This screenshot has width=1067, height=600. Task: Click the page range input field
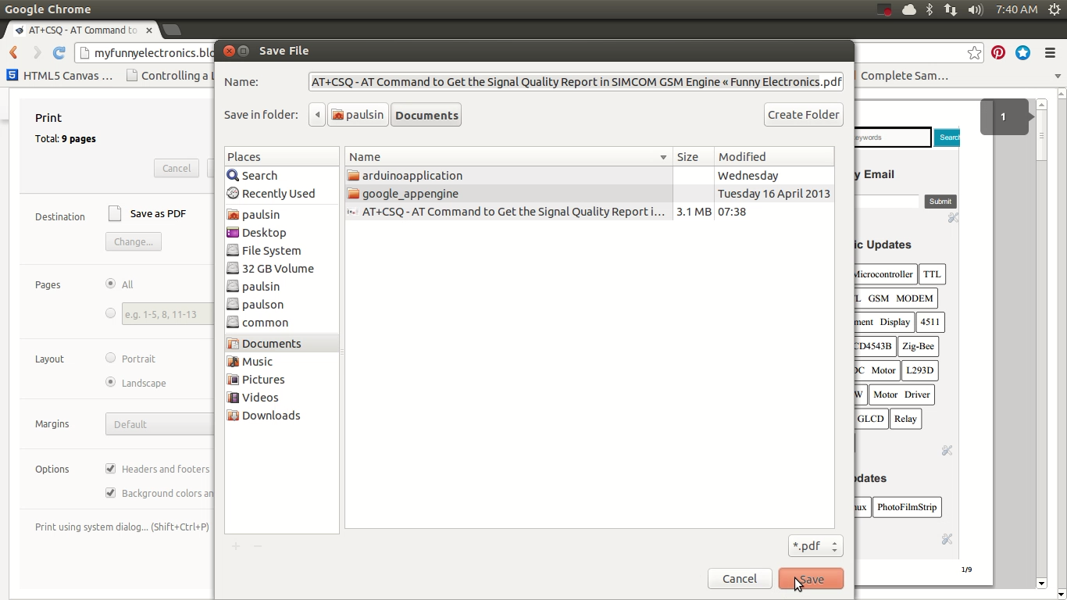(x=168, y=314)
